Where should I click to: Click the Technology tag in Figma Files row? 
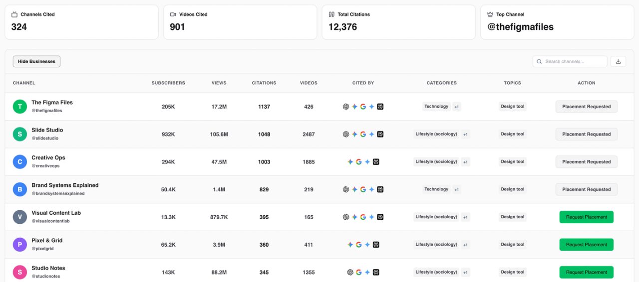(436, 107)
